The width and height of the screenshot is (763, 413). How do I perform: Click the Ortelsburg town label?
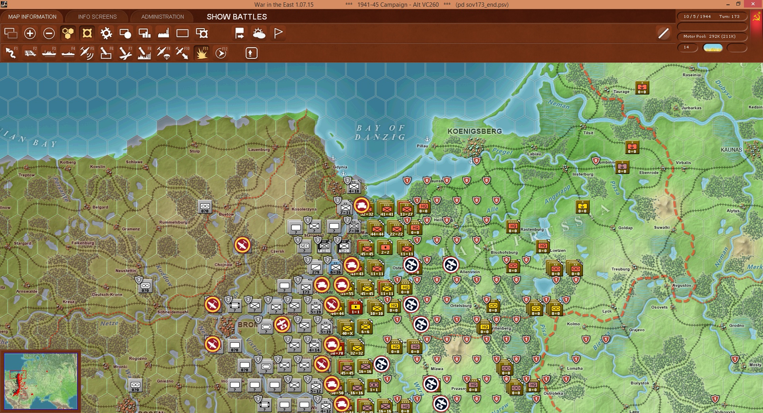[461, 306]
